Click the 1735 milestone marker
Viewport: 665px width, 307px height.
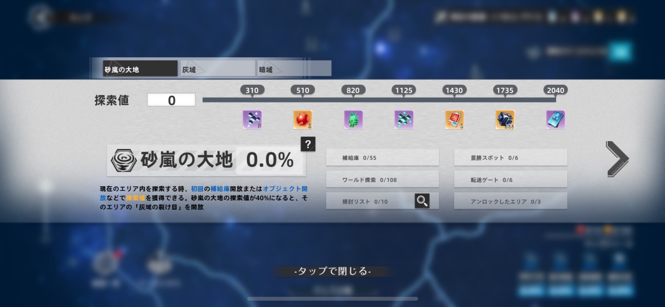pos(505,90)
